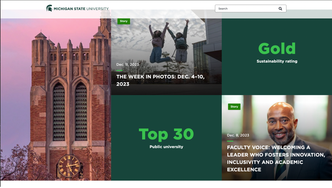Open the Michigan State University wordmark link
The image size is (332, 188).
pyautogui.click(x=81, y=9)
